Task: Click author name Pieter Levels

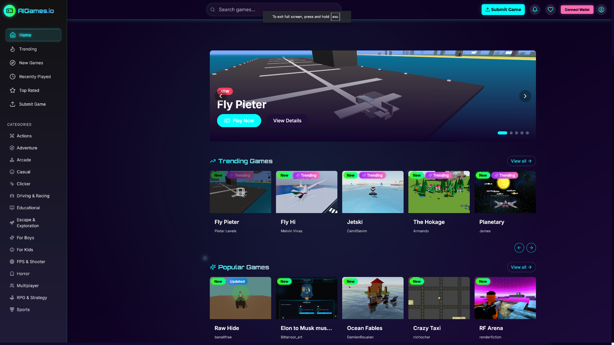Action: point(225,231)
